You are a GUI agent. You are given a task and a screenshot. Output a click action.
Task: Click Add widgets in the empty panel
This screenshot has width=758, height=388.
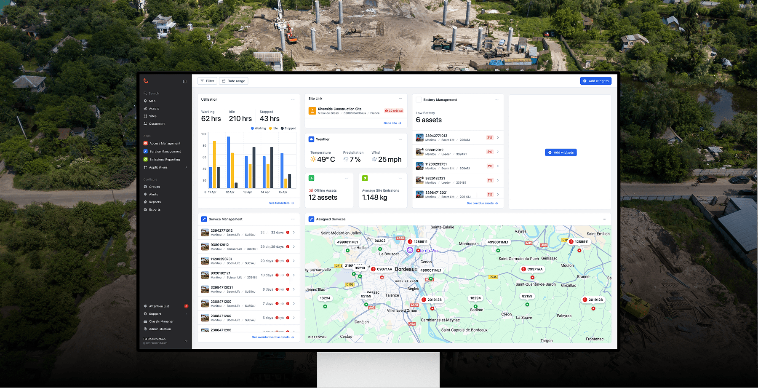[561, 153]
